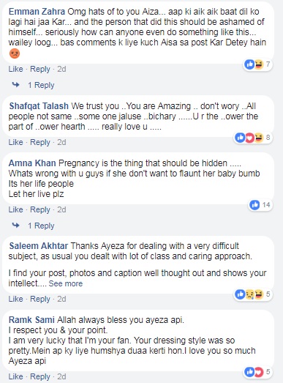Click the angry emoji in Emman Zahra's comment
283x383 pixels.
[x=15, y=53]
